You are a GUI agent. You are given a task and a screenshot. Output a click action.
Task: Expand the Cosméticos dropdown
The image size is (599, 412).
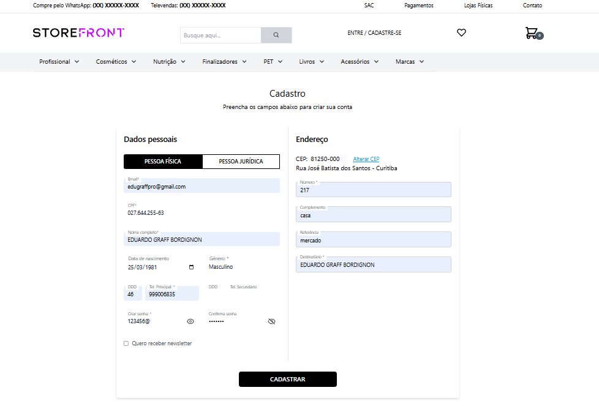(x=115, y=62)
